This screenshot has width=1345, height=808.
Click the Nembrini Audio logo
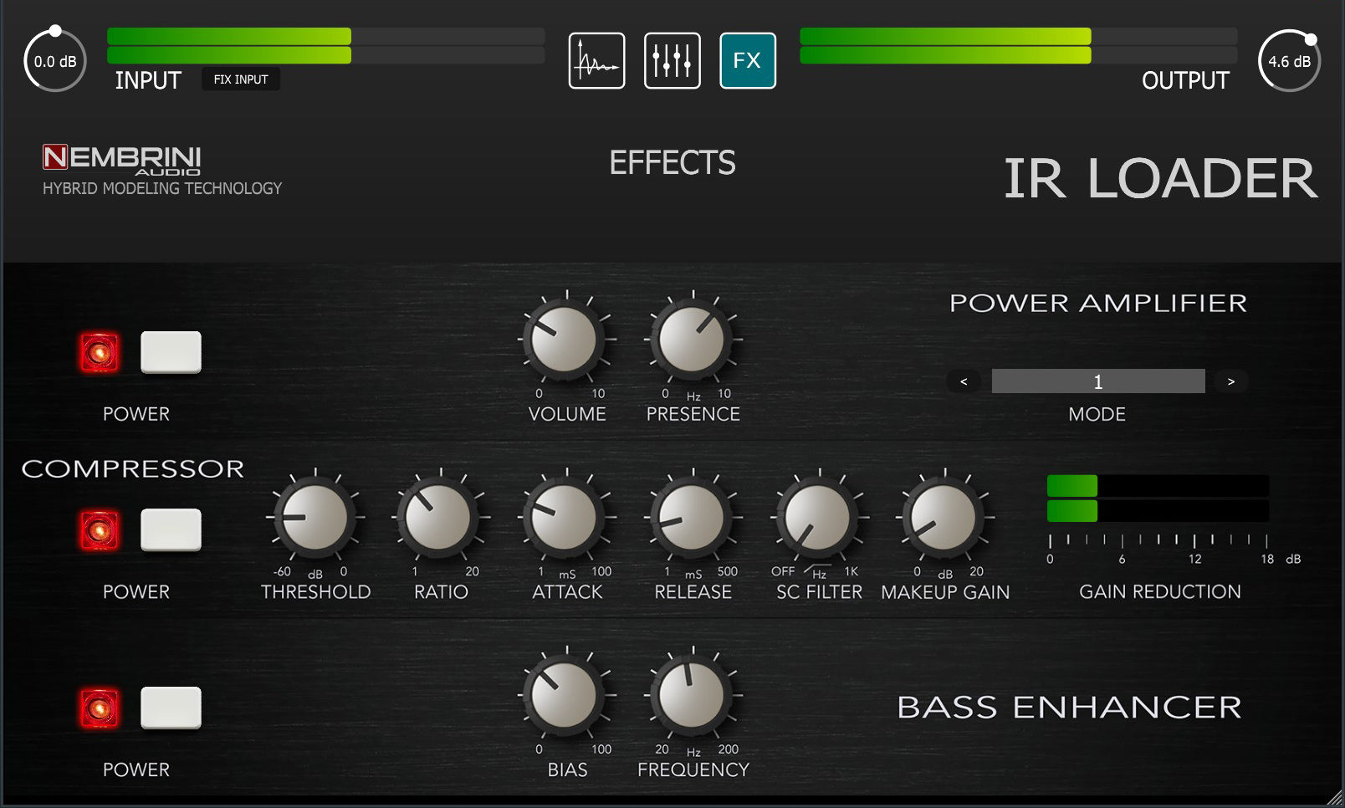[x=122, y=159]
